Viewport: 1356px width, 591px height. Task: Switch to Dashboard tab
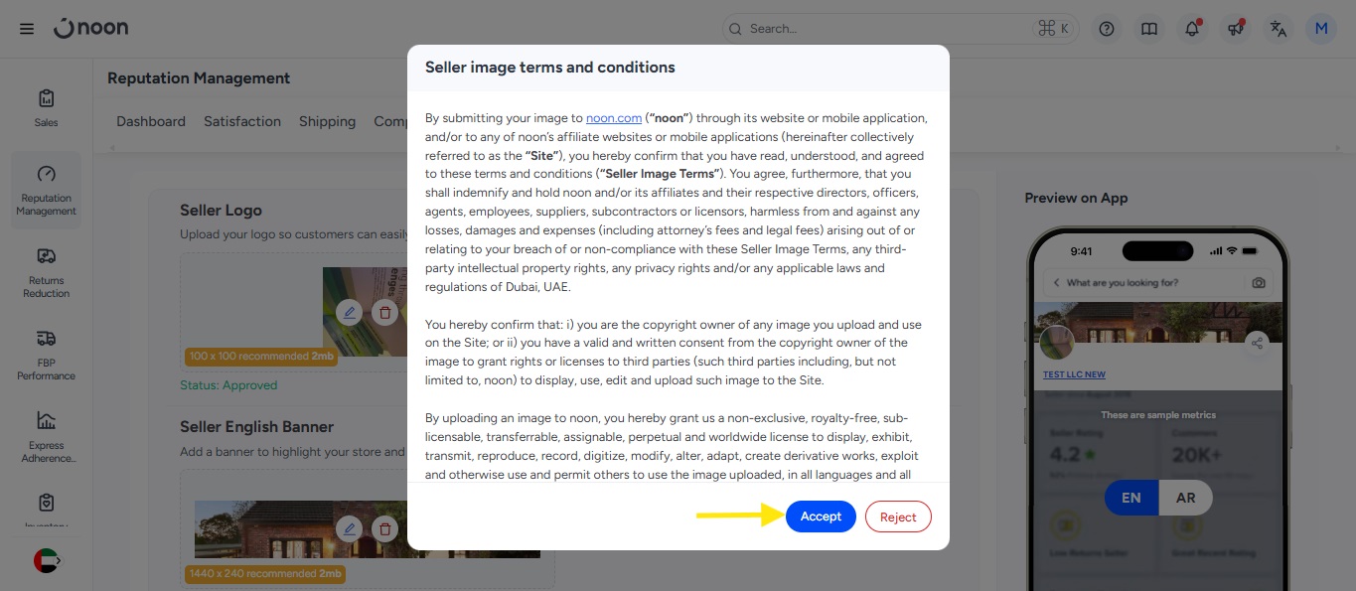click(151, 121)
